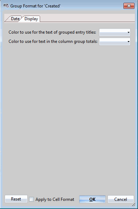Click the 'Apply to Cell Format' label text
The image size is (138, 209).
[55, 199]
